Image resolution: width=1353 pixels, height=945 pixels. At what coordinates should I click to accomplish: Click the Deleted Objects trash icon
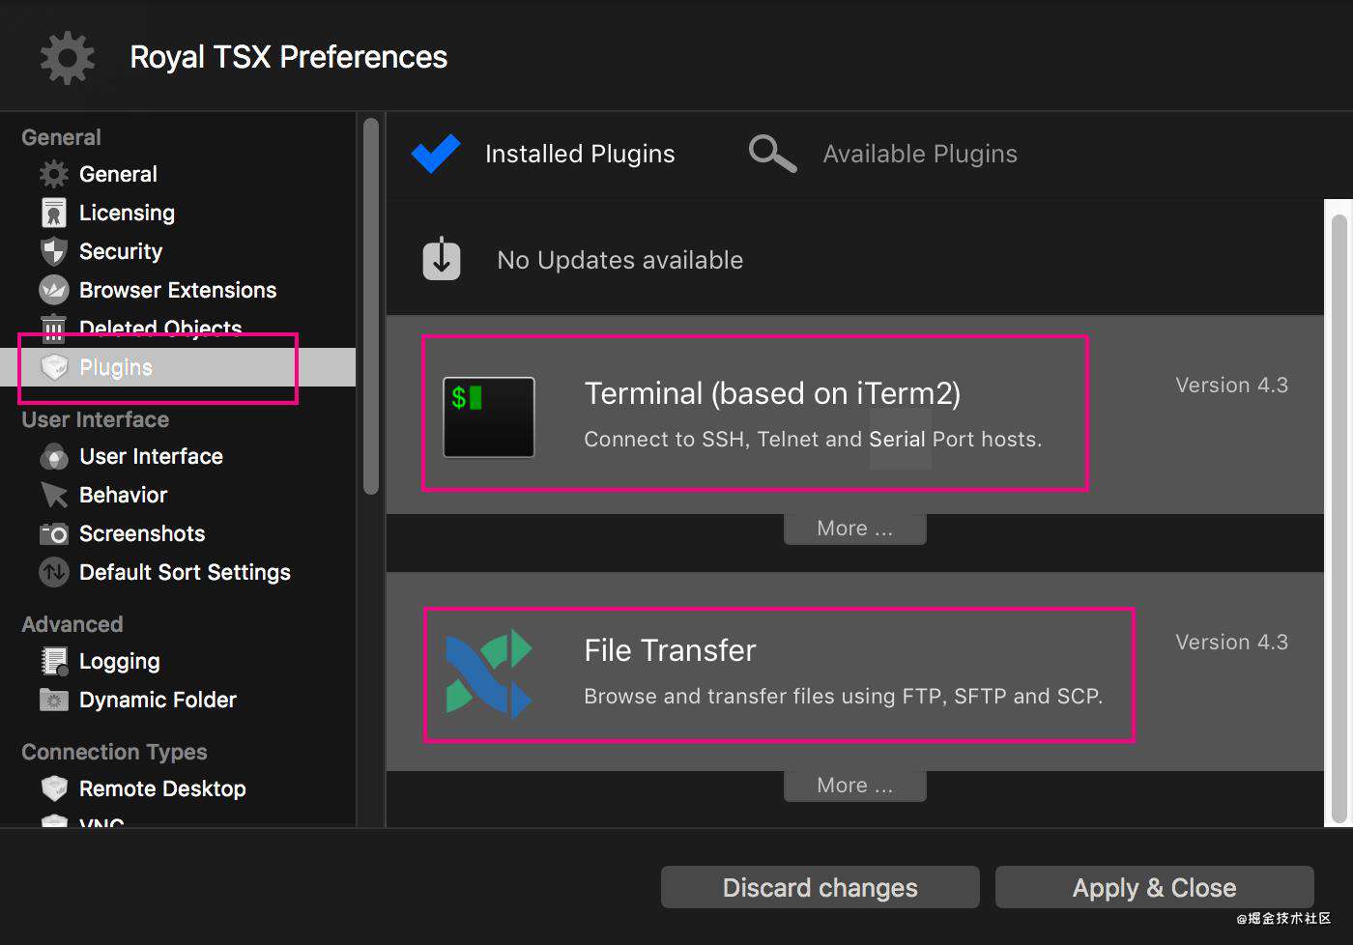coord(54,329)
